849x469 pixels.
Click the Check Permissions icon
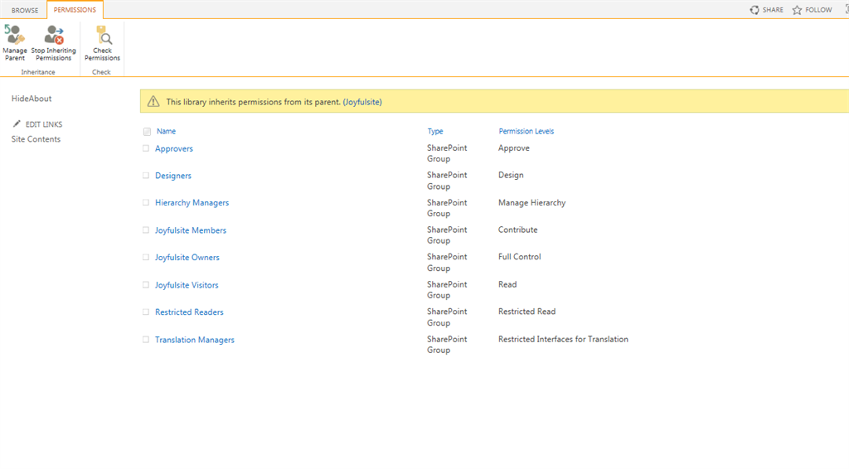pos(103,35)
